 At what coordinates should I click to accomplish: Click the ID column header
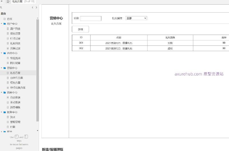pos(81,38)
